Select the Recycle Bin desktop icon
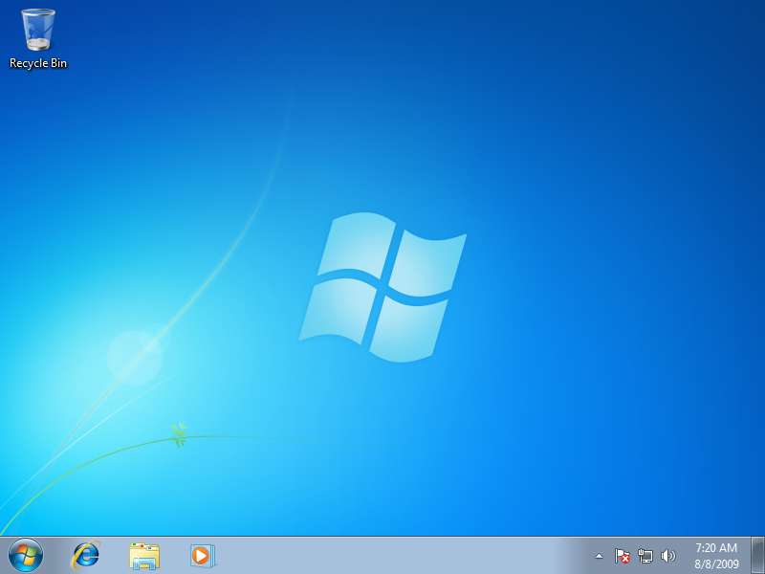 pos(38,32)
